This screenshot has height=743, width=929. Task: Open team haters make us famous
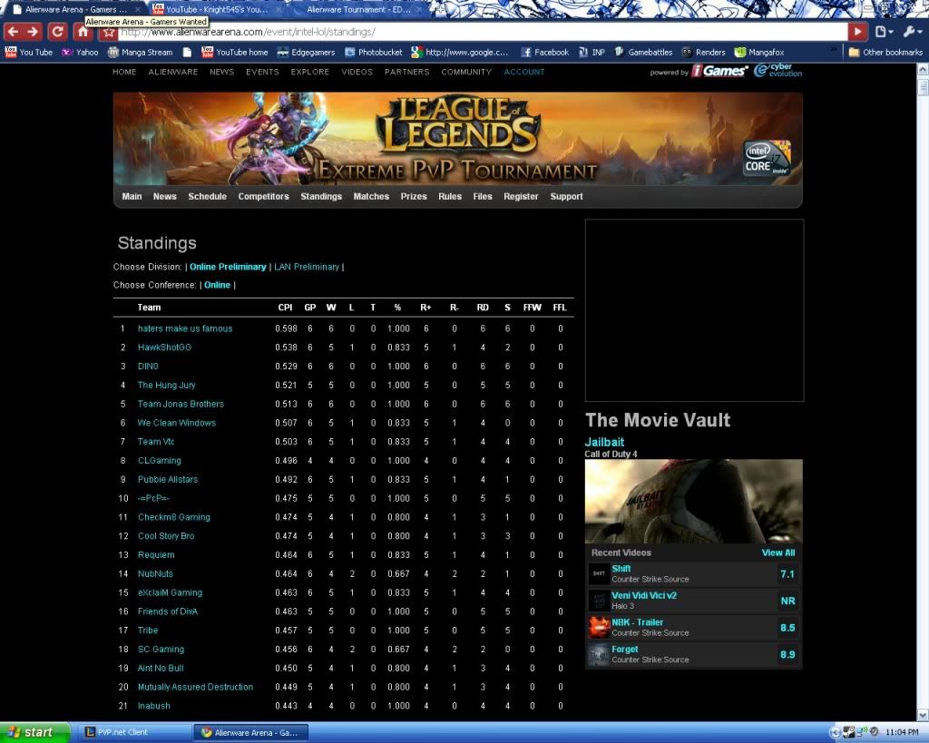(185, 328)
